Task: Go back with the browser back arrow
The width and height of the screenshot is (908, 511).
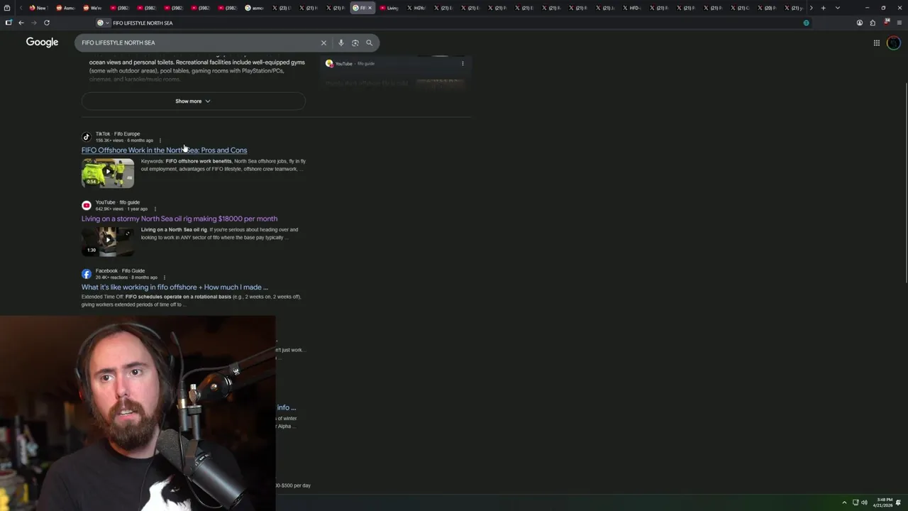Action: pos(21,23)
